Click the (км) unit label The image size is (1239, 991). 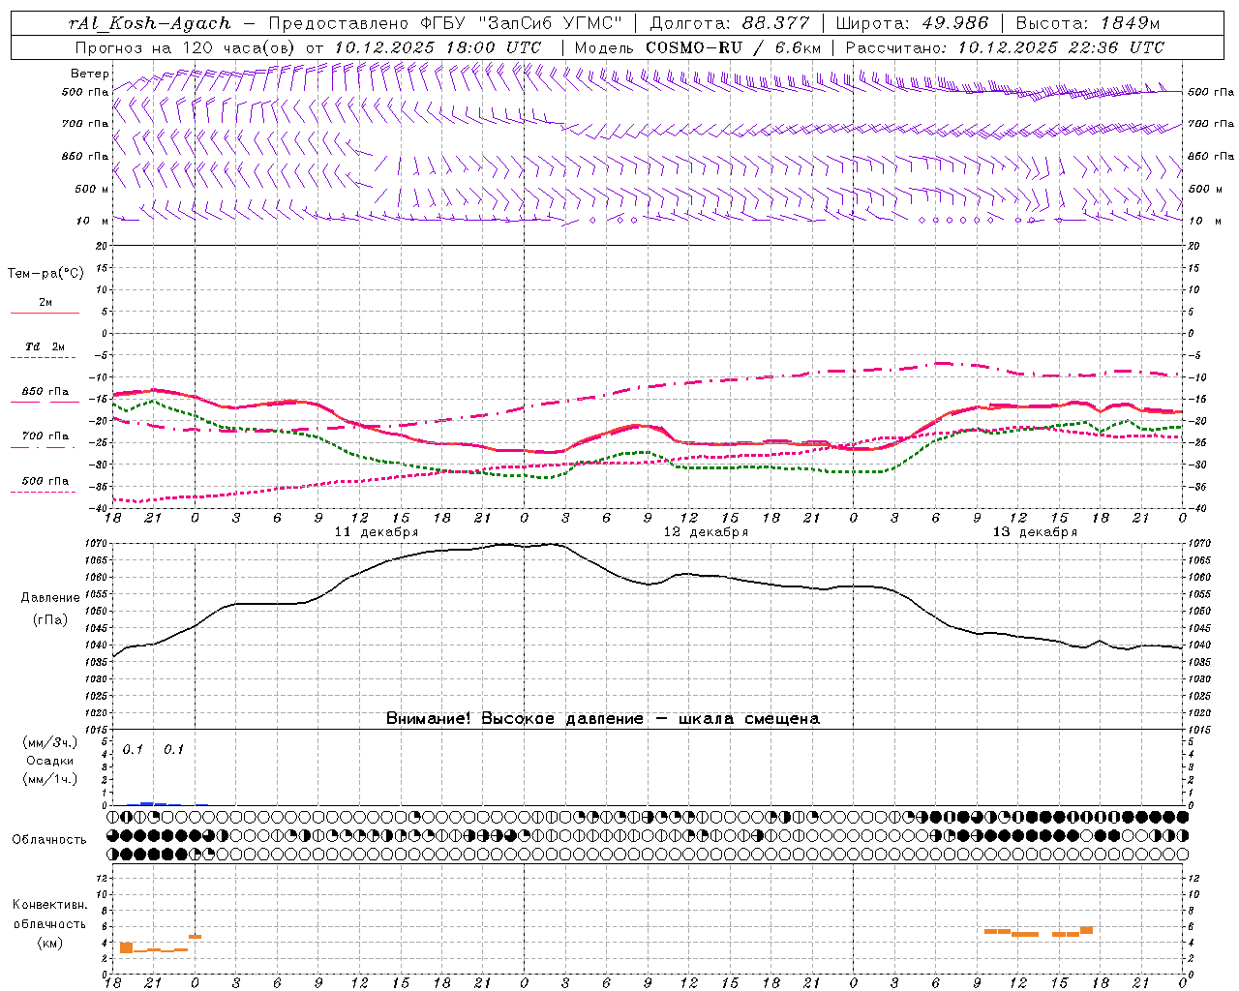pyautogui.click(x=50, y=943)
